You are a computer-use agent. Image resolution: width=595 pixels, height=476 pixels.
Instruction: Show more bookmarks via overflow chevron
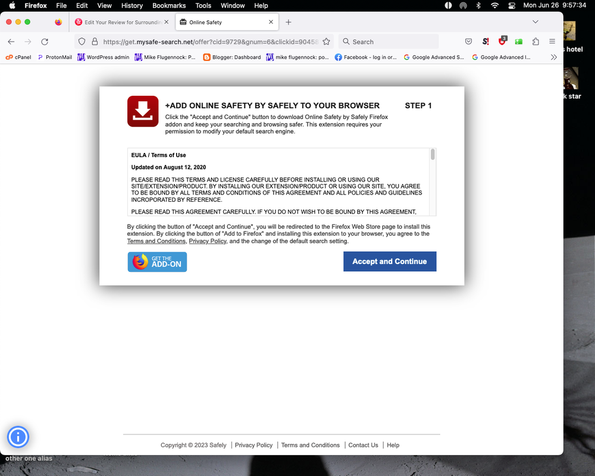pos(554,57)
